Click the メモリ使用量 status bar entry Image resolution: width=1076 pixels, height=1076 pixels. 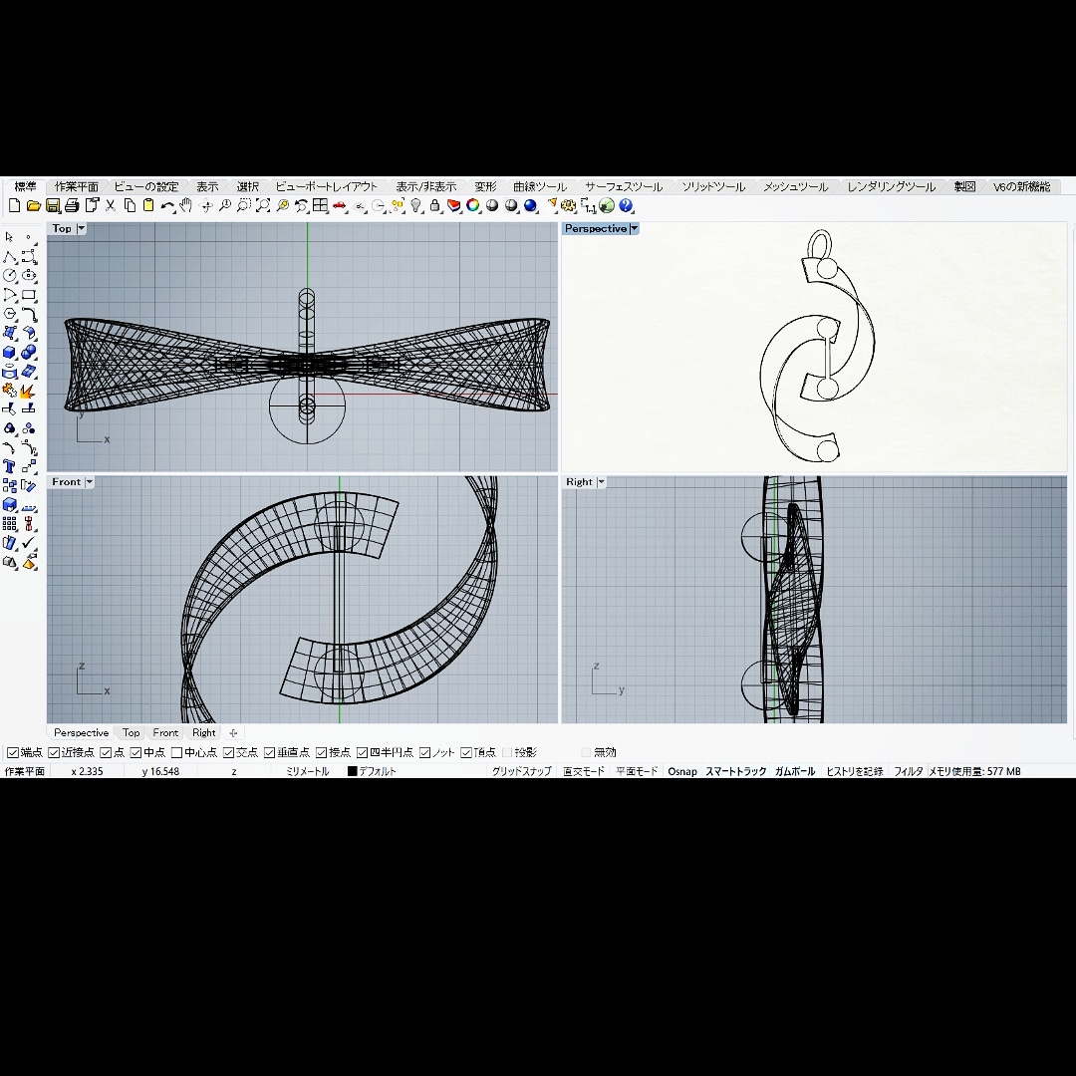tap(974, 771)
